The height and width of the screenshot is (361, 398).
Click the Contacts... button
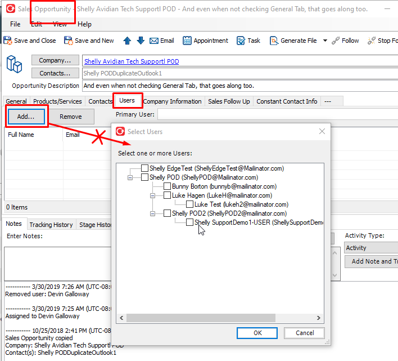(x=55, y=73)
